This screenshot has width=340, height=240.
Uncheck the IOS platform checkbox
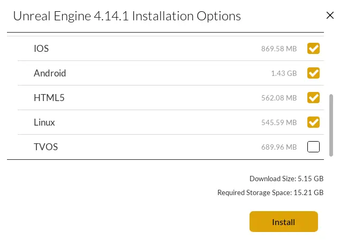(313, 49)
